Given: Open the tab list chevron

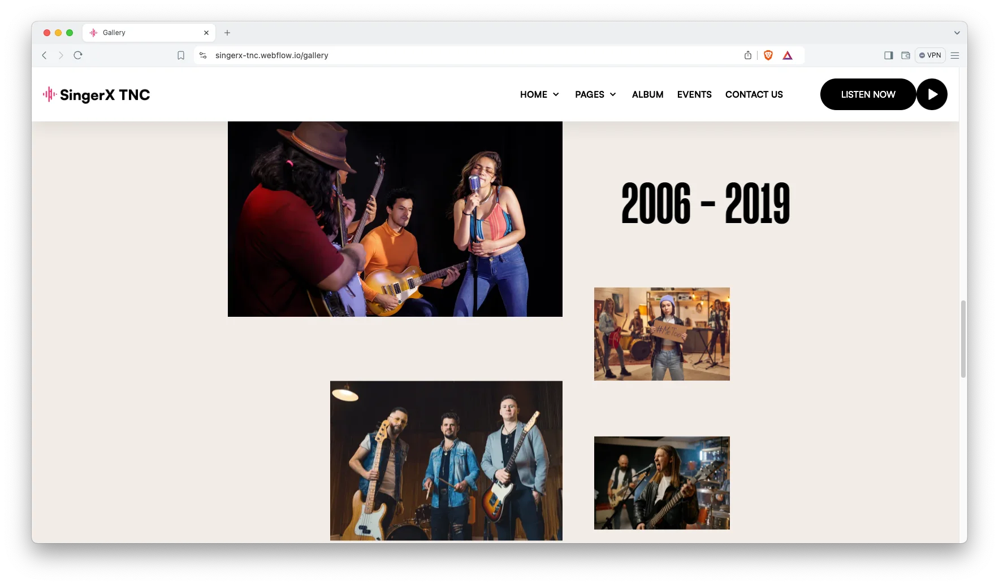Looking at the screenshot, I should pyautogui.click(x=957, y=33).
